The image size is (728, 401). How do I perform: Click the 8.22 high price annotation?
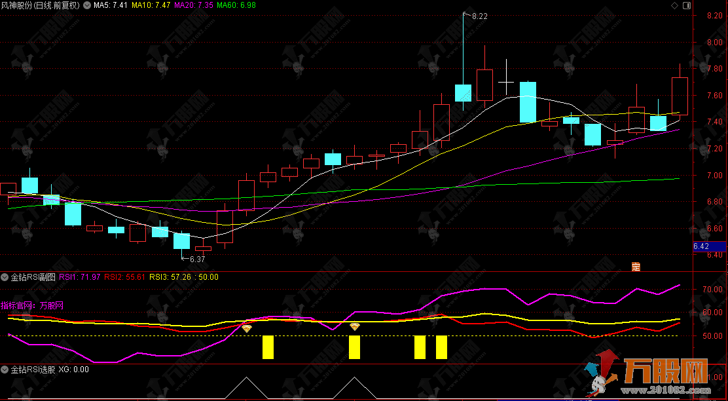(x=479, y=16)
